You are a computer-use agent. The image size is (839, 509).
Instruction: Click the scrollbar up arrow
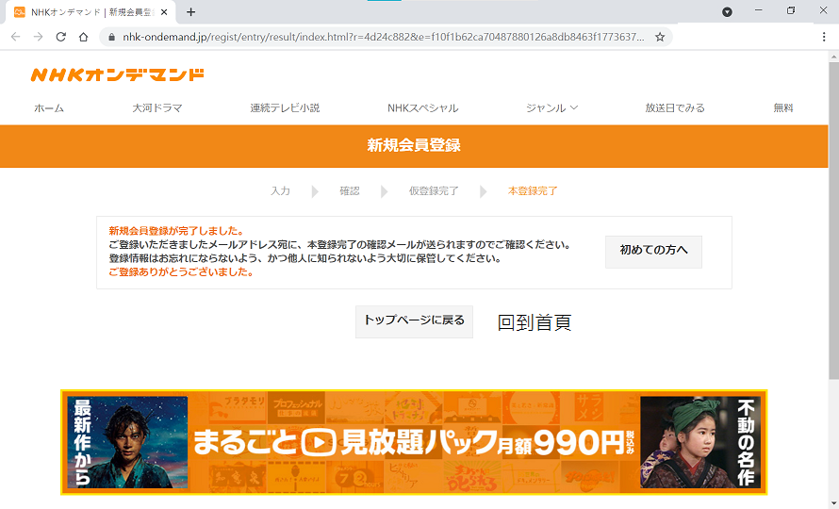pyautogui.click(x=833, y=57)
